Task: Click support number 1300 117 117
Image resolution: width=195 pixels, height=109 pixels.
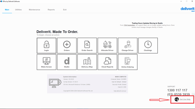Action: tap(177, 90)
